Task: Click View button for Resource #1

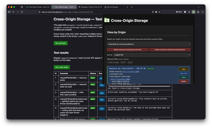Action: pos(184,69)
